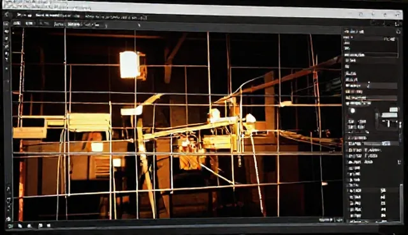
Task: Close the application window
Action: pyautogui.click(x=397, y=14)
